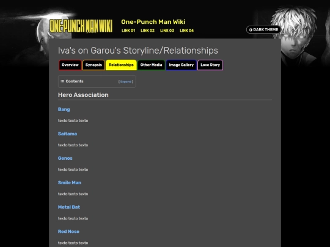Click the texto texto texto under Red Nose

click(73, 243)
